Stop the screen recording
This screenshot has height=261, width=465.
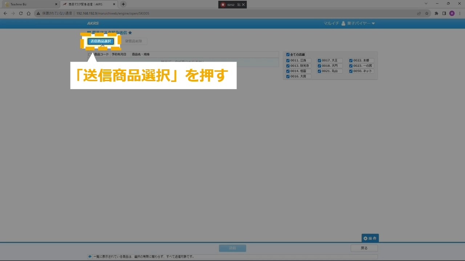pyautogui.click(x=223, y=5)
